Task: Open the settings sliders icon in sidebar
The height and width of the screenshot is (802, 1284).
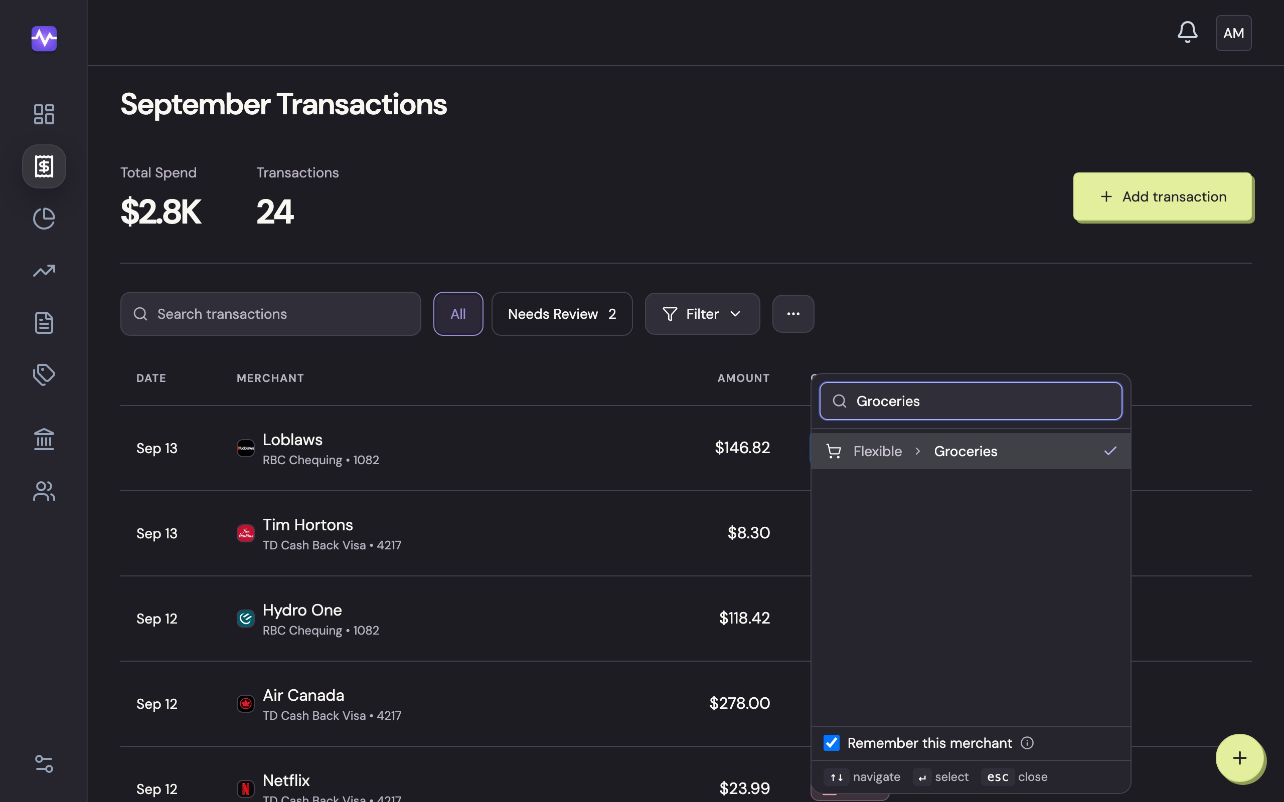Action: 44,764
